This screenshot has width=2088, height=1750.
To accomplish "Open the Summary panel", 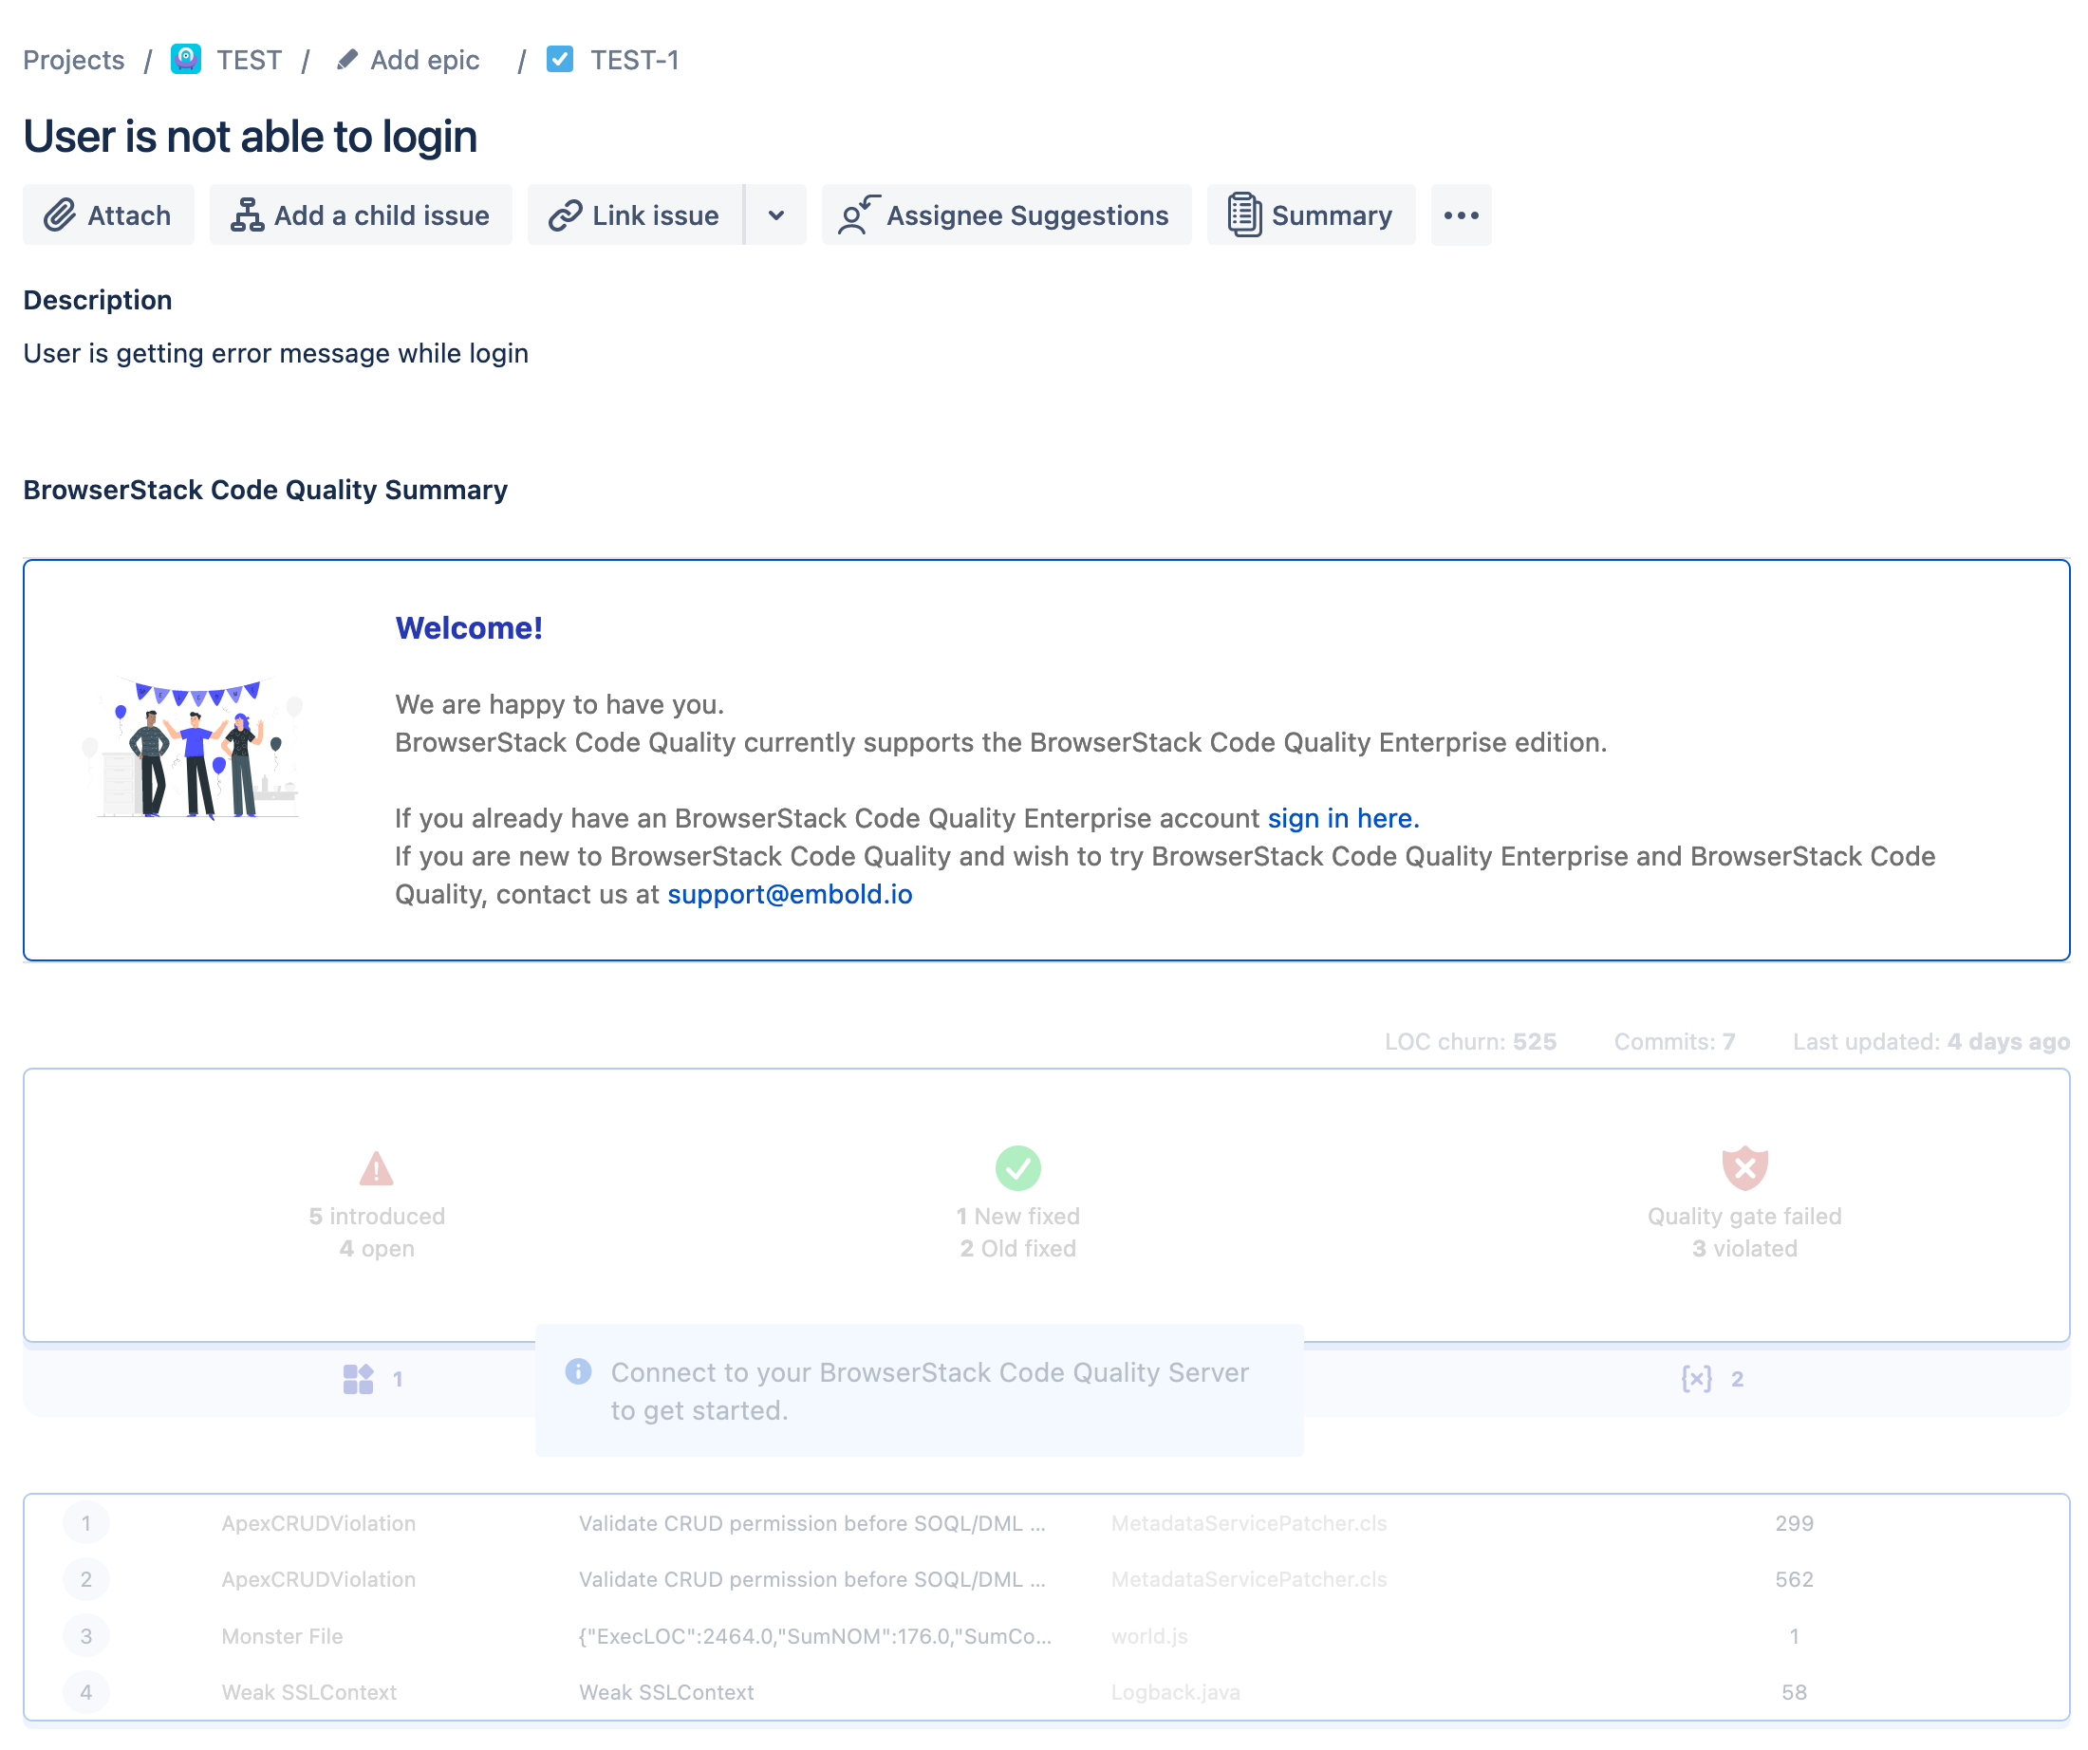I will pos(1311,214).
